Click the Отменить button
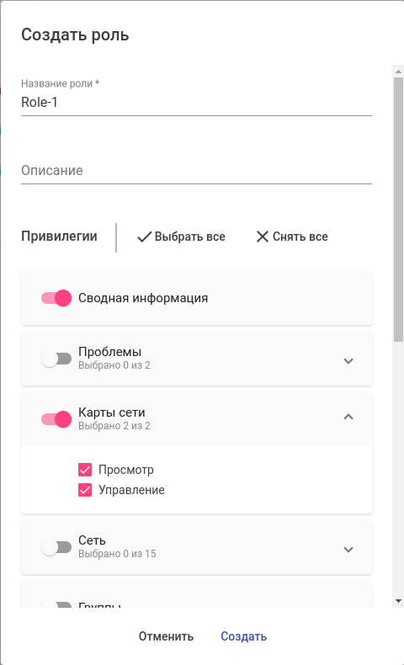Viewport: 404px width, 665px height. (166, 636)
